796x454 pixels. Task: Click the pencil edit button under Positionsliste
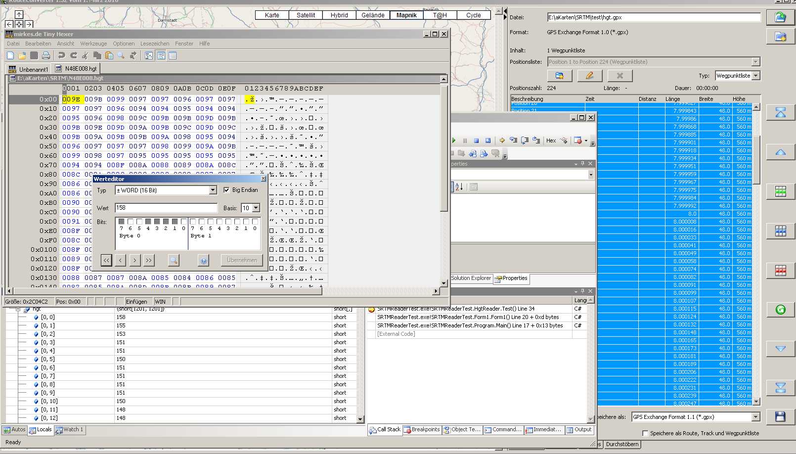tap(589, 76)
